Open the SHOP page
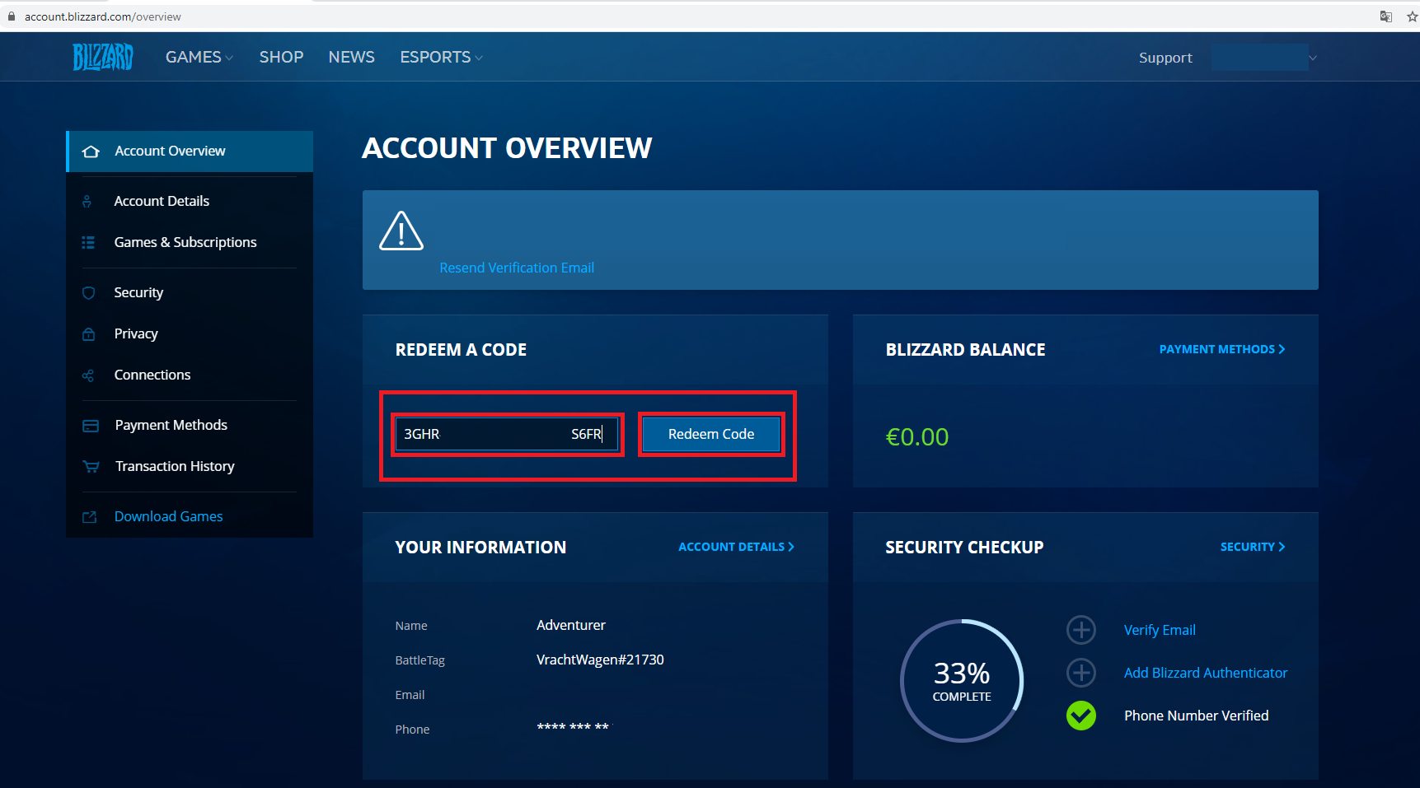 (x=281, y=57)
